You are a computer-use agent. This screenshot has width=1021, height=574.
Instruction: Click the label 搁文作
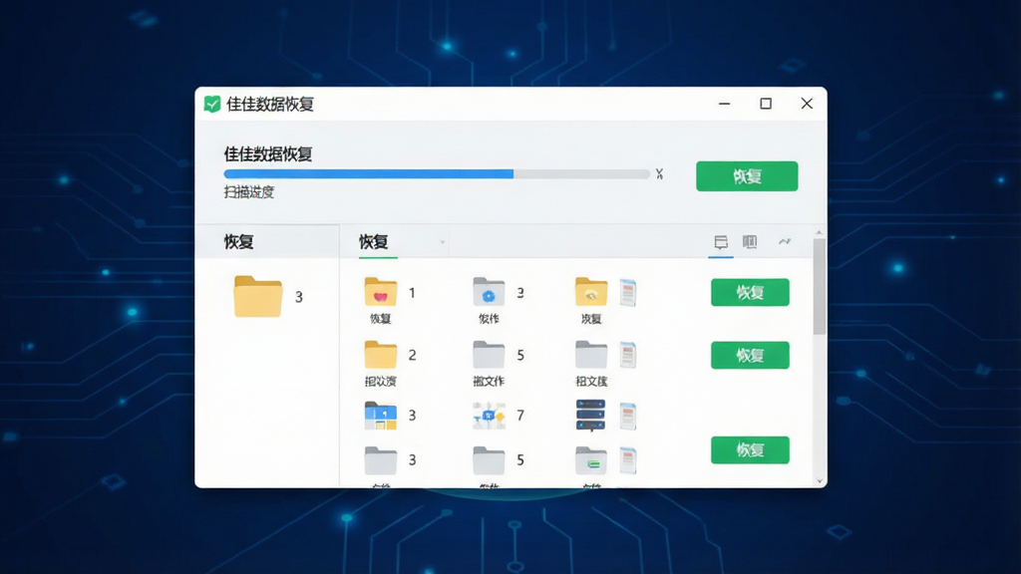click(x=489, y=382)
